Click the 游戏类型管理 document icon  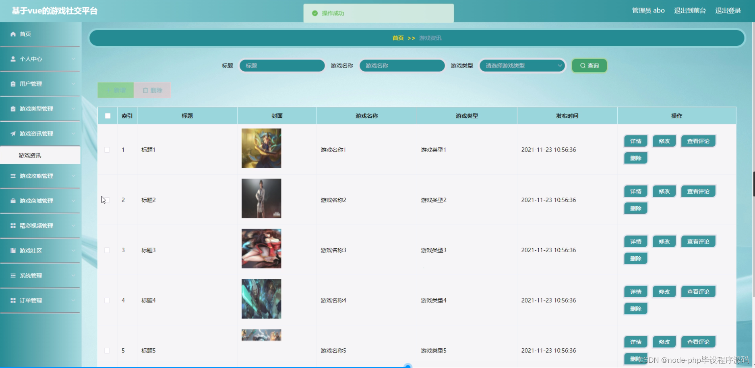point(12,108)
